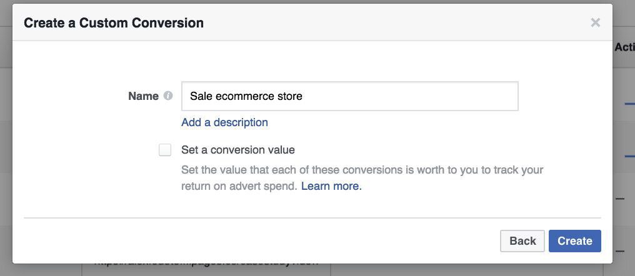This screenshot has height=276, width=635.
Task: Focus the Name text field
Action: 350,96
